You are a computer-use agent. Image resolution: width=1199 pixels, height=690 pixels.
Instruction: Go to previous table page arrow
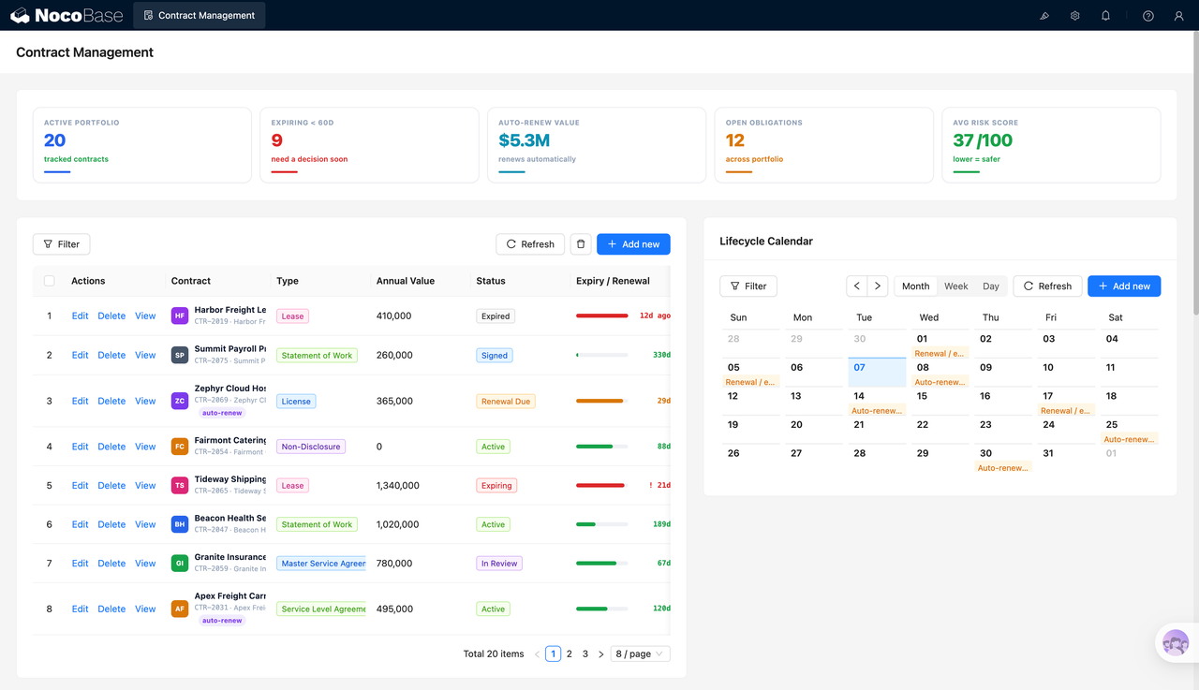(x=537, y=654)
